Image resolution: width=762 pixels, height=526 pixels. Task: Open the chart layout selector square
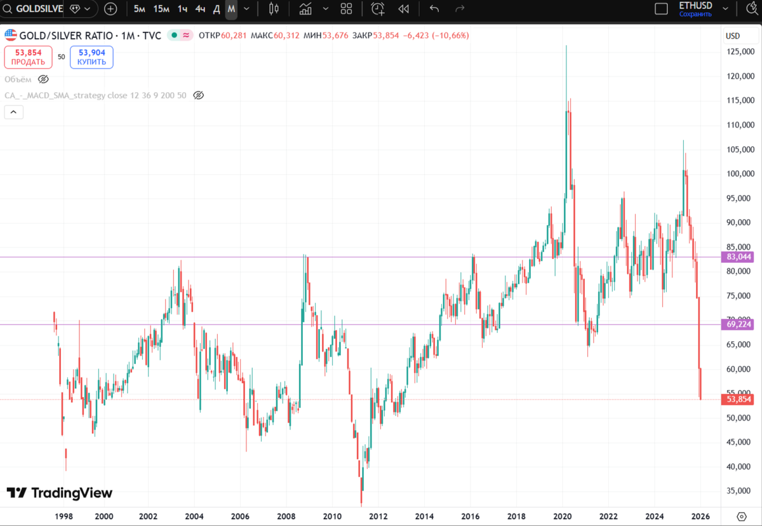tap(661, 9)
